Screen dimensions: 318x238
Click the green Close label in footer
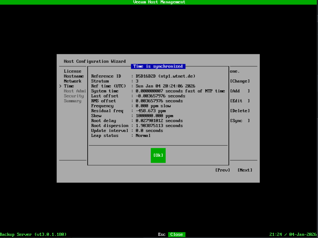point(176,235)
